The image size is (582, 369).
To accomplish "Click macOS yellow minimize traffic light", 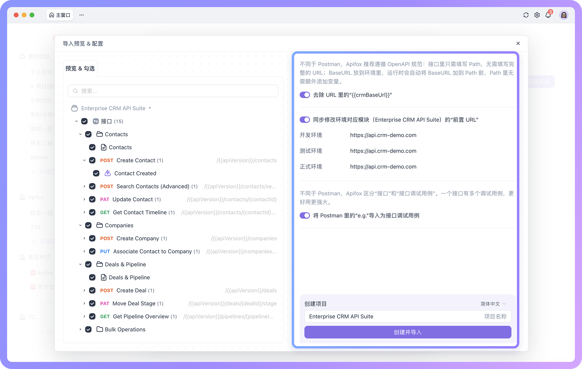I will point(24,15).
